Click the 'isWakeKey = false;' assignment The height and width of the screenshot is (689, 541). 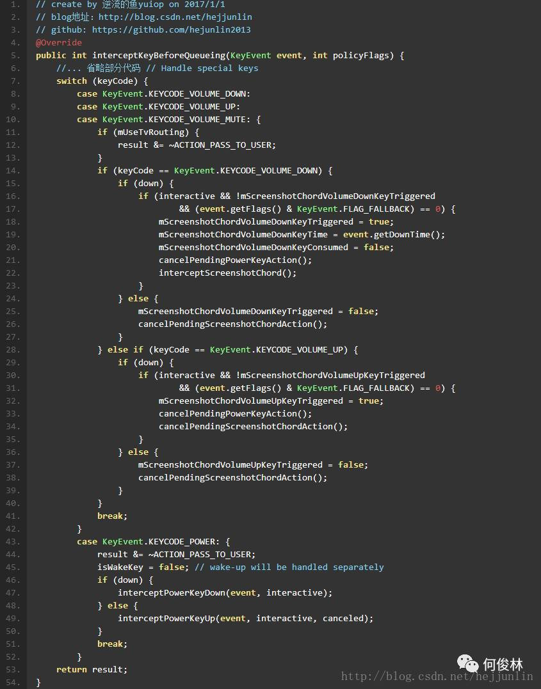click(x=143, y=567)
